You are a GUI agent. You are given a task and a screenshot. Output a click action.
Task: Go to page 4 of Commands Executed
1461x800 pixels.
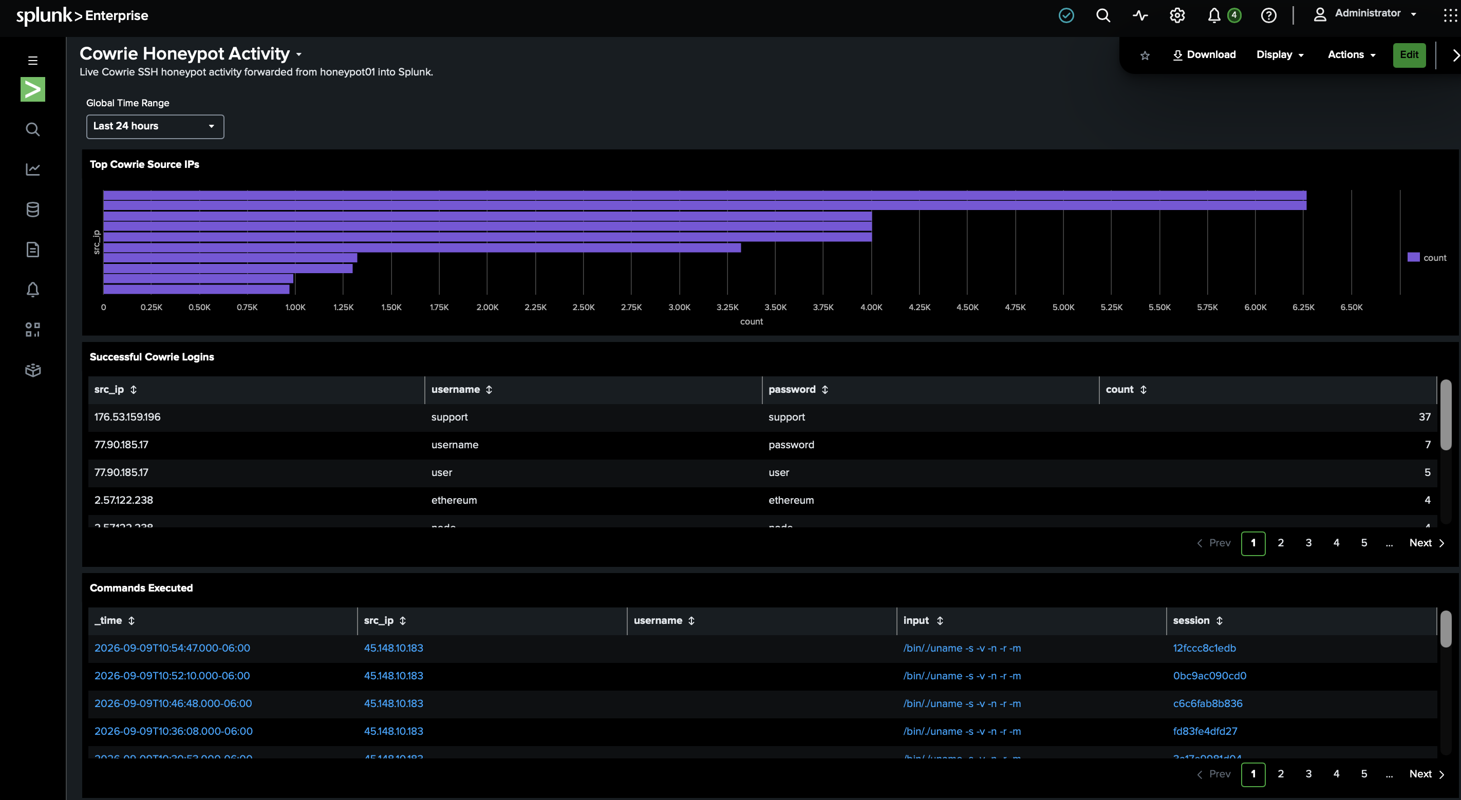[x=1336, y=774]
